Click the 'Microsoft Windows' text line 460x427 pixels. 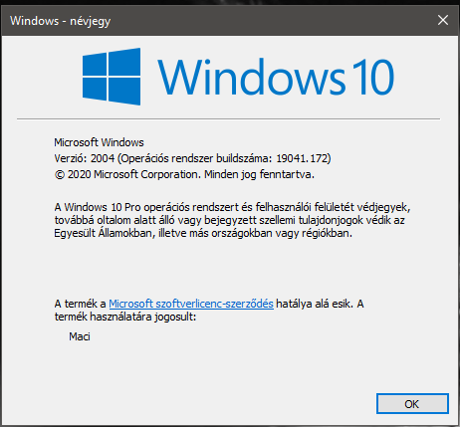(99, 142)
